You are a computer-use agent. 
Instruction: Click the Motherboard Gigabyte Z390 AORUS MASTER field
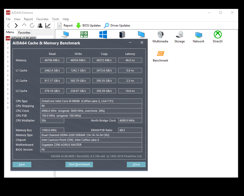pyautogui.click(x=91, y=145)
